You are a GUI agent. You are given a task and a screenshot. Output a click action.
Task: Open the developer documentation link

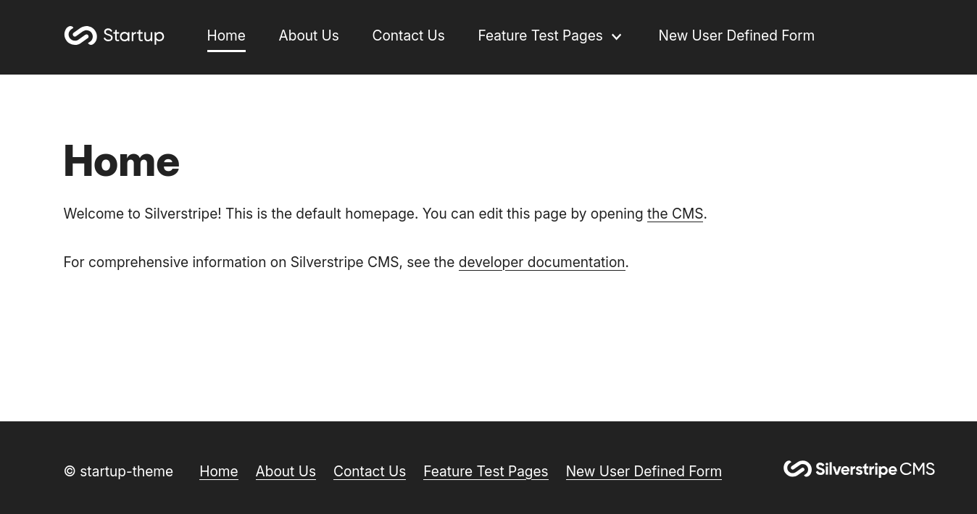(541, 262)
